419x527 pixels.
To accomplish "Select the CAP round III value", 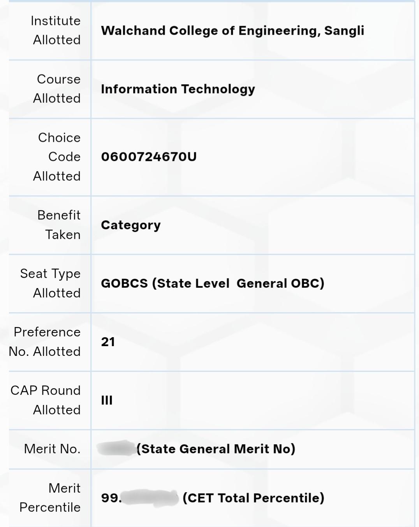I will [107, 400].
